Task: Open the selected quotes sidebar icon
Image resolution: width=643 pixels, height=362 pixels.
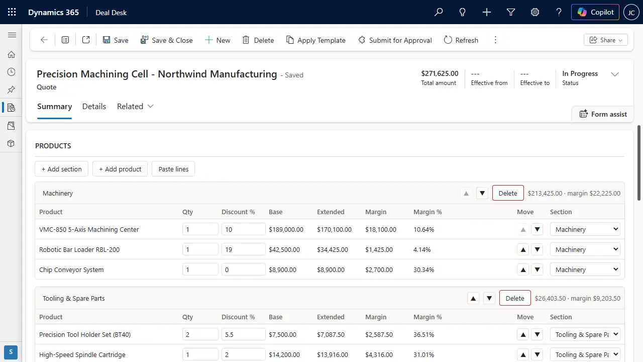Action: tap(11, 107)
